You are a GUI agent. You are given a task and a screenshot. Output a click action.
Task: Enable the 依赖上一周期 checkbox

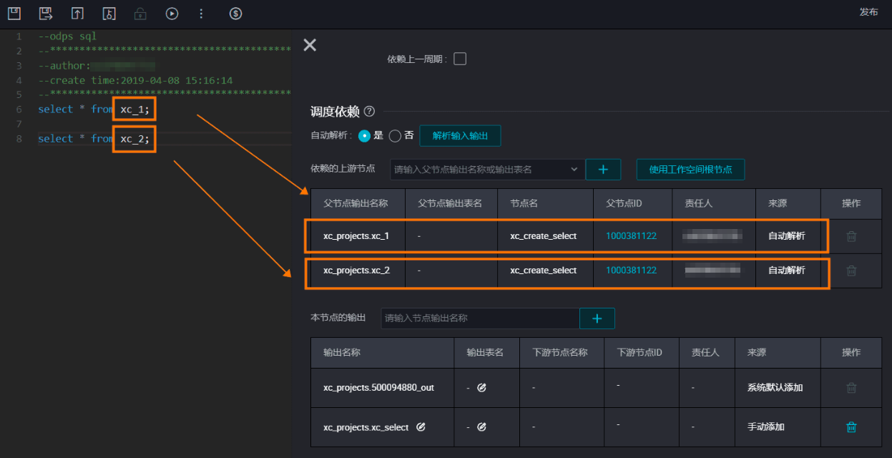(460, 59)
